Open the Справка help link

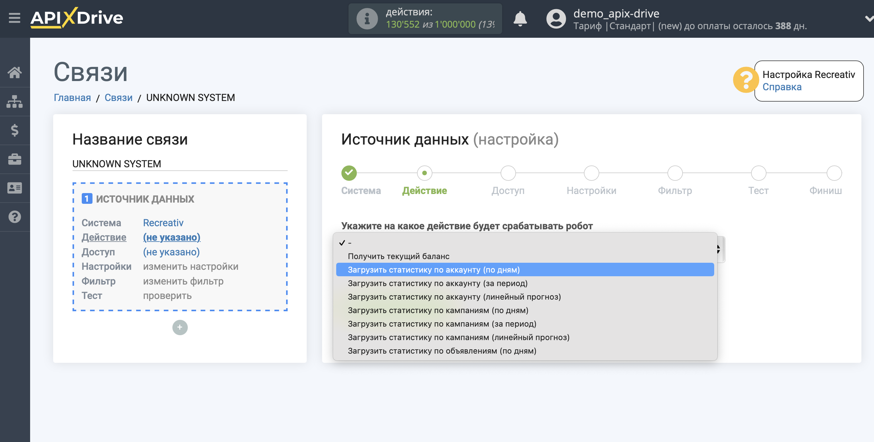(782, 87)
